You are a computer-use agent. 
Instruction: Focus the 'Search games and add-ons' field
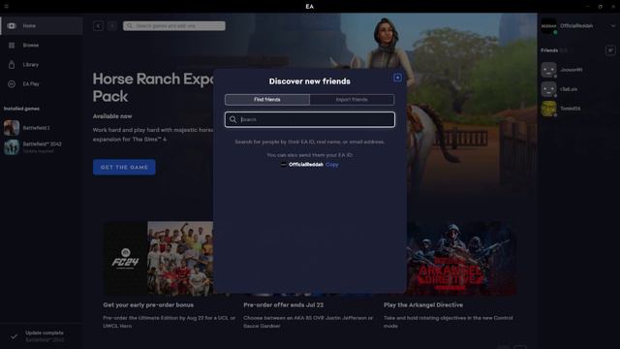pyautogui.click(x=174, y=26)
